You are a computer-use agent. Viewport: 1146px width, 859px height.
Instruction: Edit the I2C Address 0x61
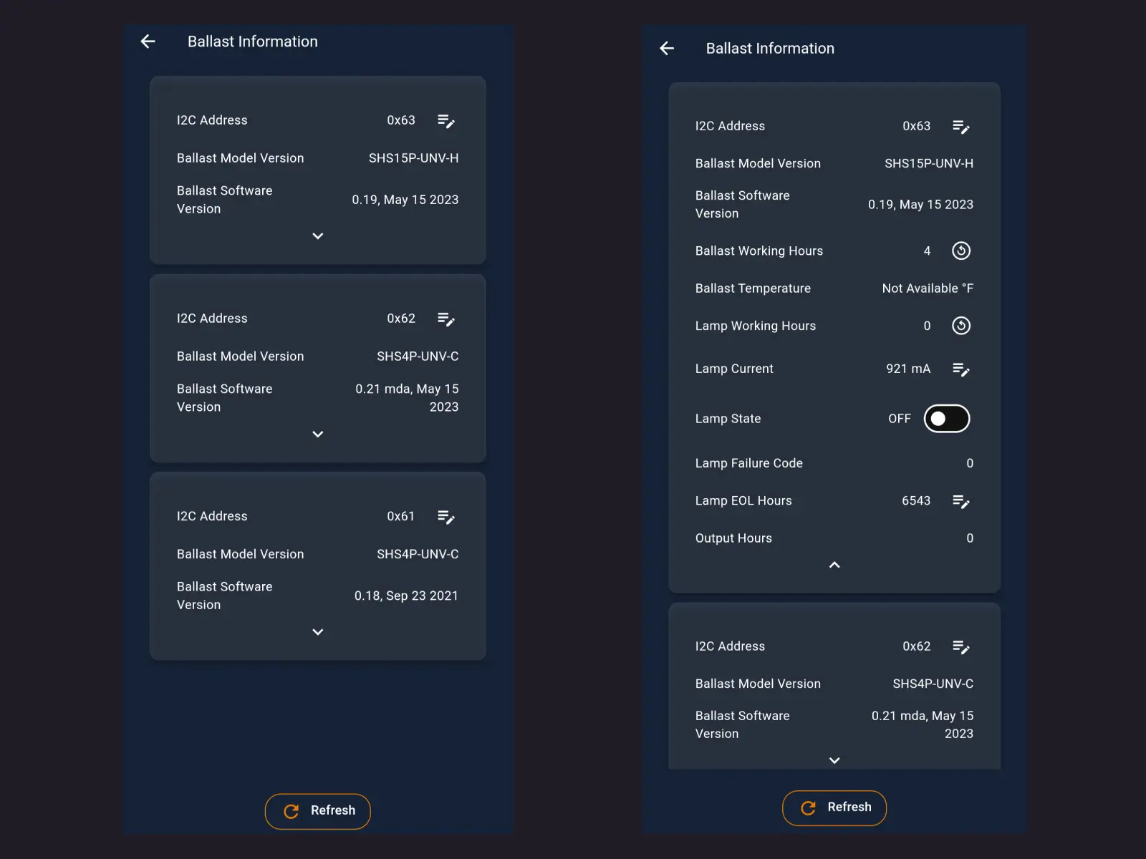pos(446,517)
